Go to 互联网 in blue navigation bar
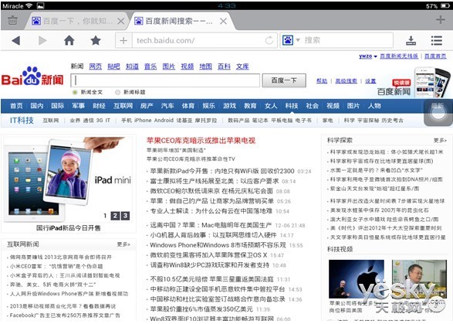Screen dimensions: 453x324 tap(123, 106)
